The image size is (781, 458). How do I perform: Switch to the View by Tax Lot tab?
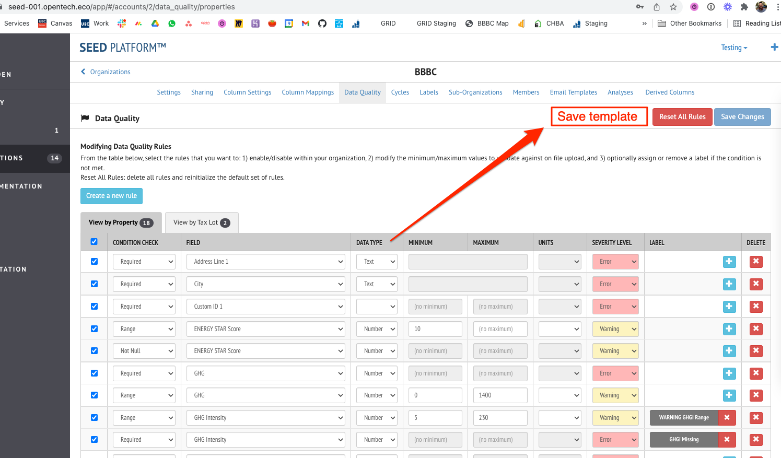202,222
